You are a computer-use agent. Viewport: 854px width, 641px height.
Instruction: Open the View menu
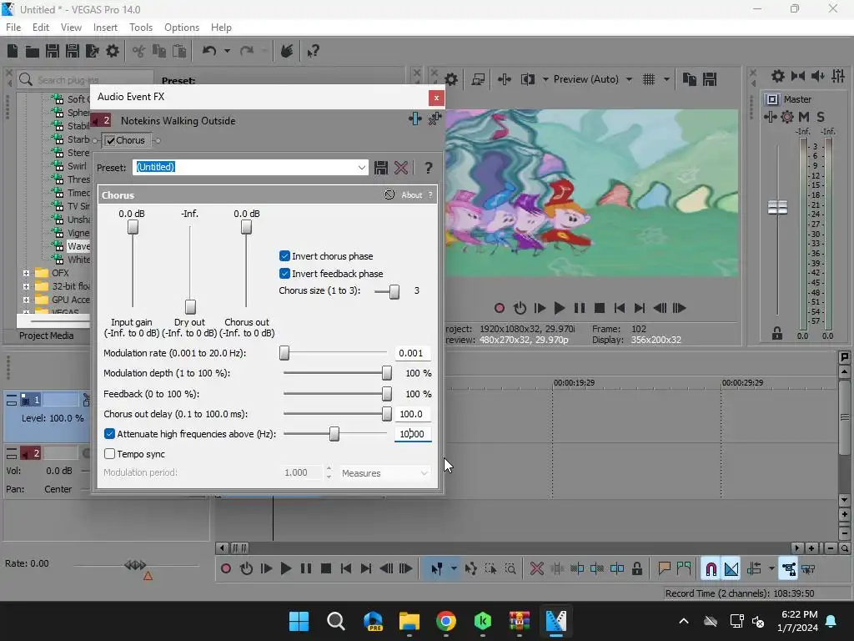coord(72,28)
